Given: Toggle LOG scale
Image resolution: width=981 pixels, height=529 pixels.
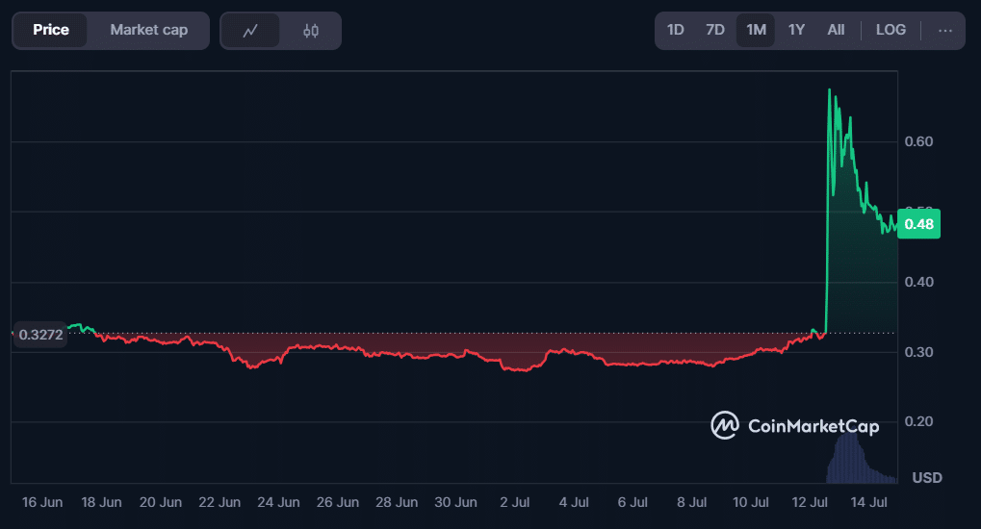Looking at the screenshot, I should tap(891, 30).
